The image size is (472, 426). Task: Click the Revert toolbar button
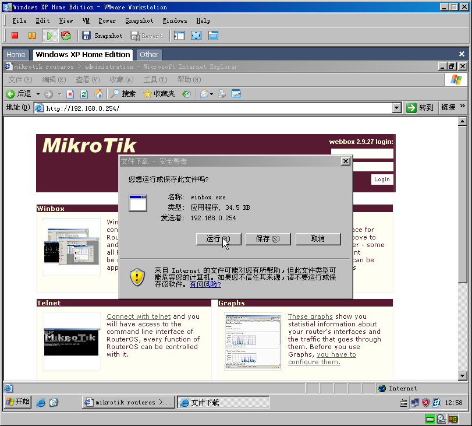(147, 36)
